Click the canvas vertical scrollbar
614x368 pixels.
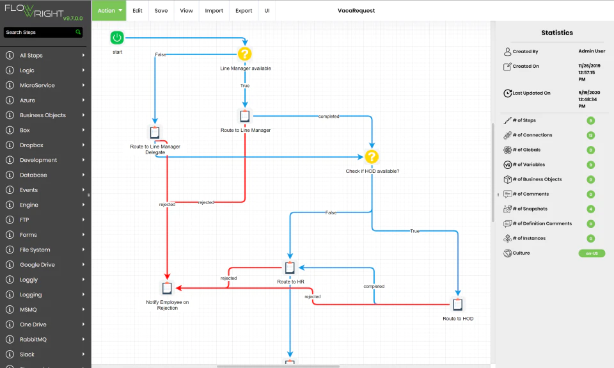pos(492,172)
